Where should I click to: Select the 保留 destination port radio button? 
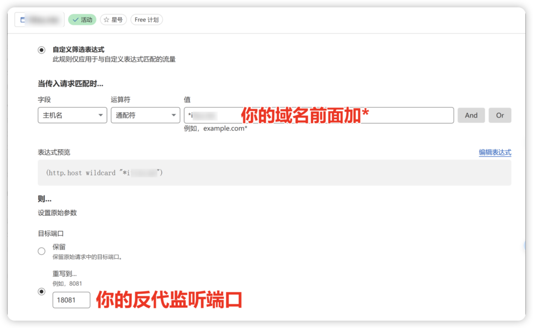pyautogui.click(x=42, y=251)
